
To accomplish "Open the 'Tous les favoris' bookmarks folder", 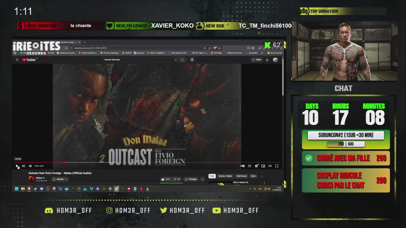I will tap(275, 53).
